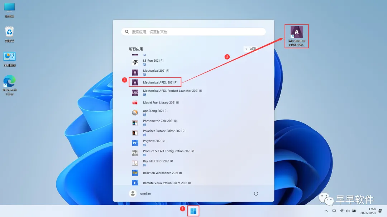Click the 'Ray File Editor 2021 R1' text
This screenshot has height=217, width=387.
[158, 161]
